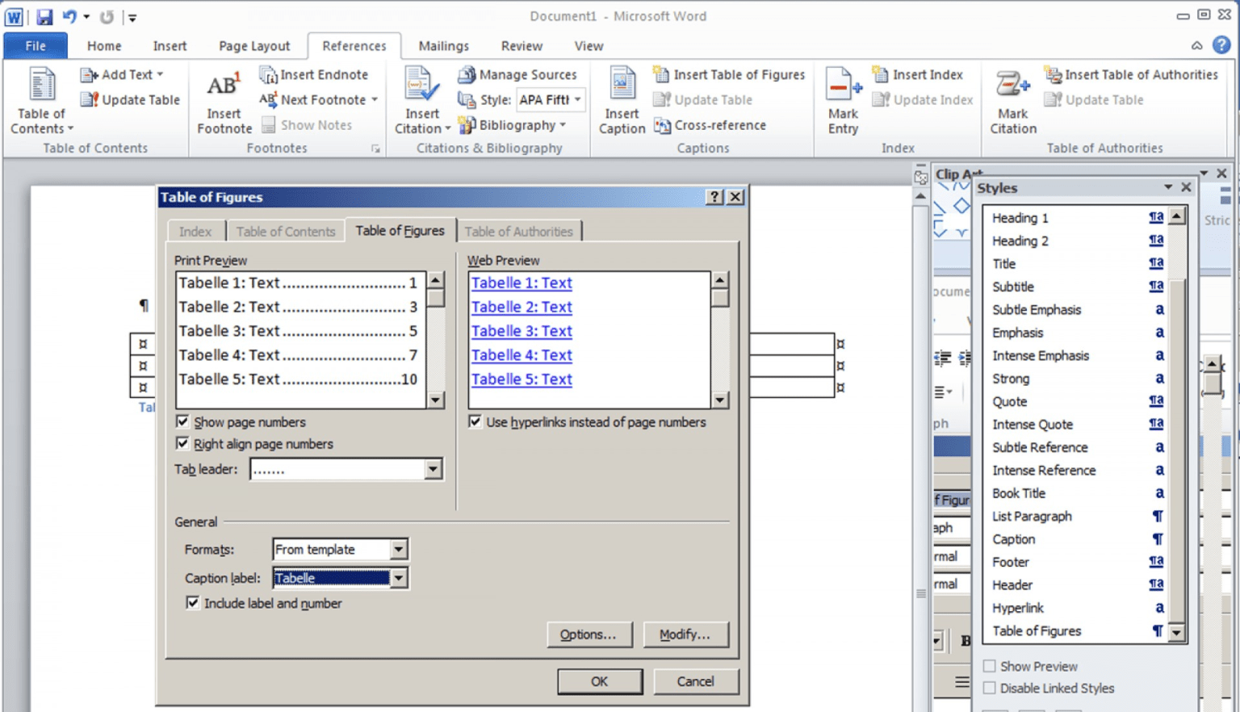Toggle Show page numbers checkbox

click(x=182, y=421)
